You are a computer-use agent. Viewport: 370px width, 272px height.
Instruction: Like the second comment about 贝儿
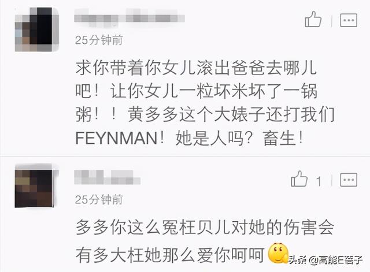pyautogui.click(x=299, y=179)
